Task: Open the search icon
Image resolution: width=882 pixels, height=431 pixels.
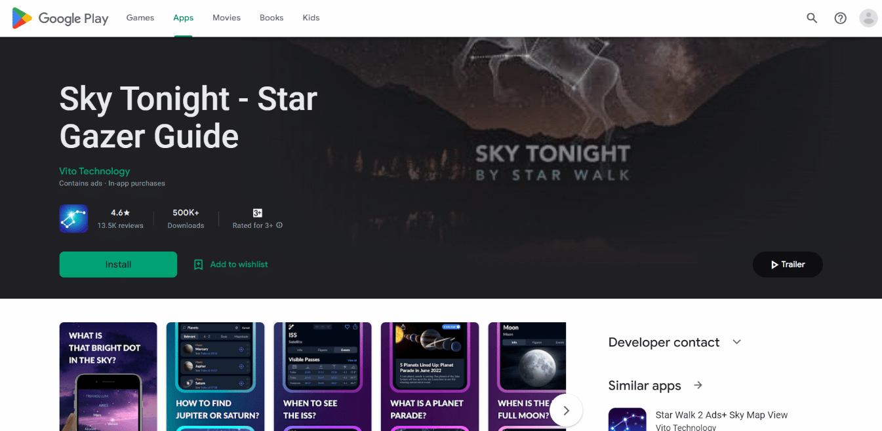Action: 812,18
